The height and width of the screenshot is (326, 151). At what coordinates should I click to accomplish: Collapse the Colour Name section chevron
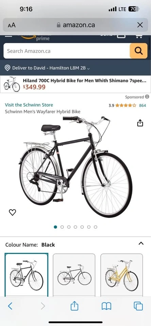[x=141, y=243]
